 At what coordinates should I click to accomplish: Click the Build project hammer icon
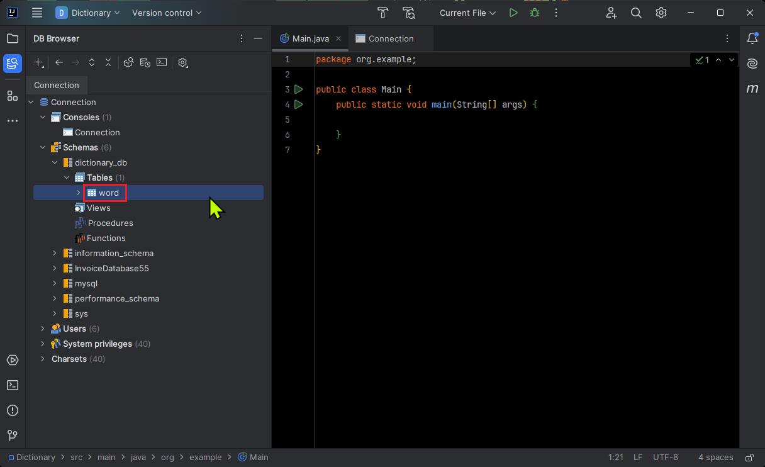382,13
